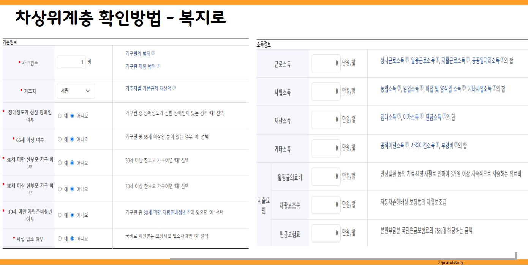The height and width of the screenshot is (265, 528).
Task: Open help icon beside 가구원 제외 범위
Action: 158,66
